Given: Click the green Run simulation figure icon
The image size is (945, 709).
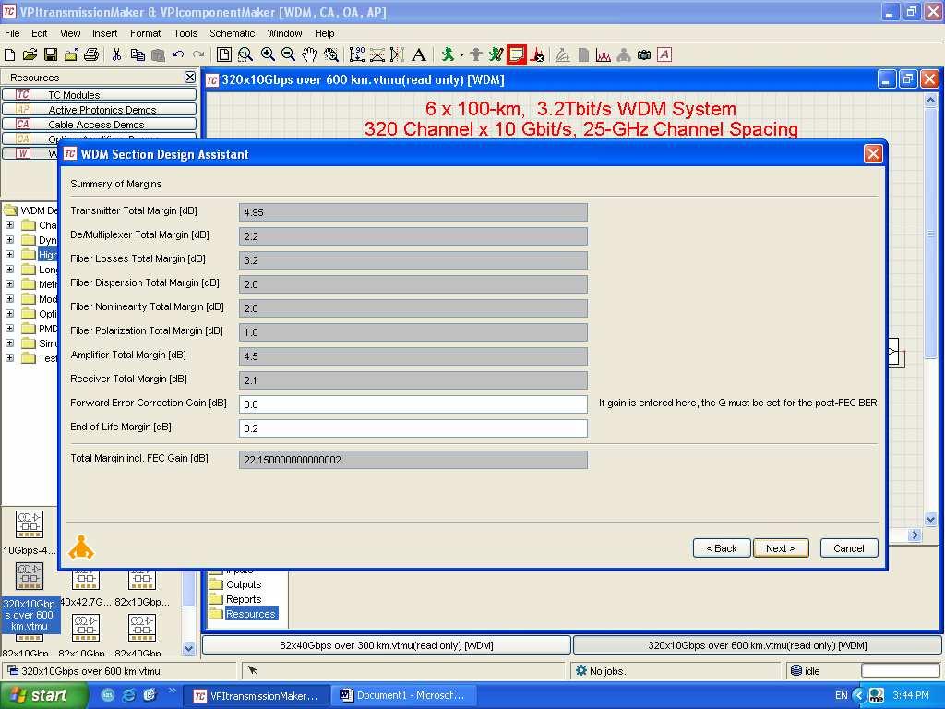Looking at the screenshot, I should point(448,54).
